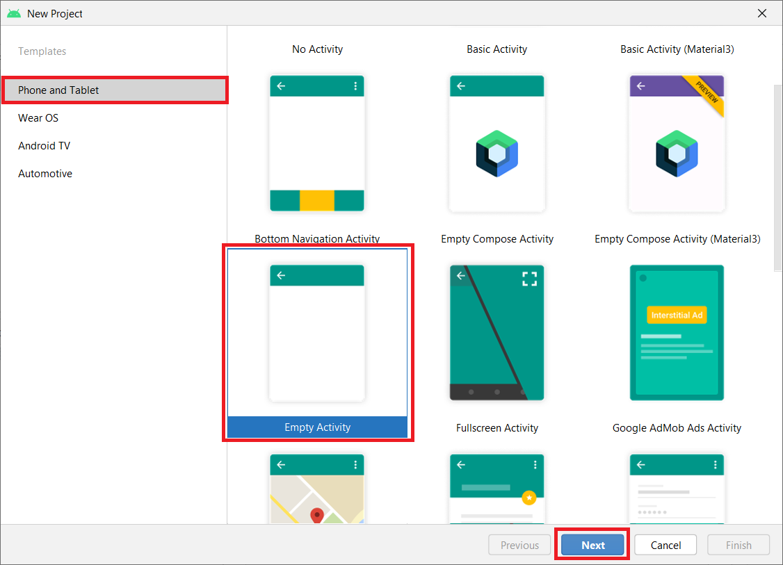The height and width of the screenshot is (565, 783).
Task: Click the "Fullscreen Activity" caption text
Action: 497,428
